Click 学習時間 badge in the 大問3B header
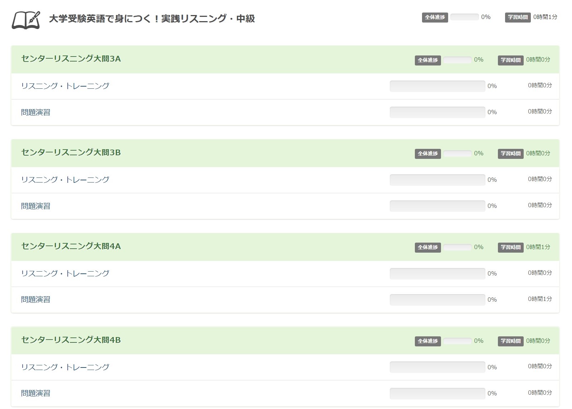Viewport: 572px width, 409px height. pos(510,154)
